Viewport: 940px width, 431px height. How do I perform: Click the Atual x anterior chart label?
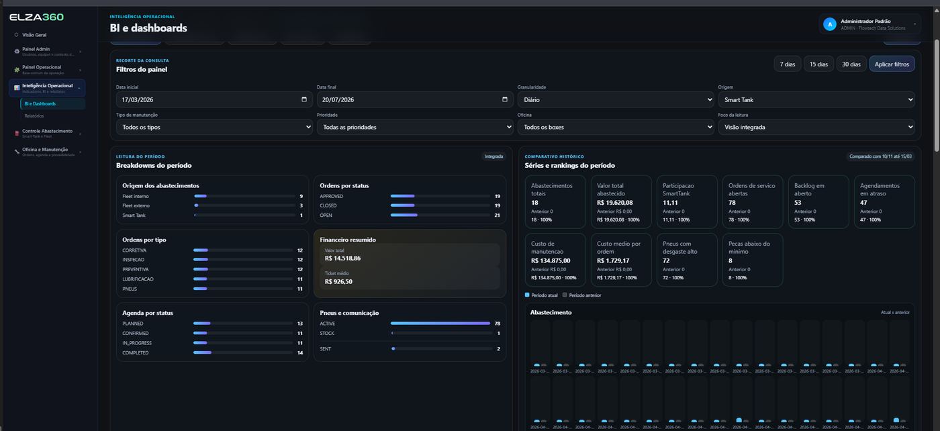(x=895, y=313)
